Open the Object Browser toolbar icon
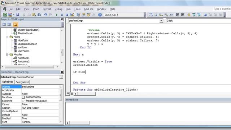This screenshot has width=231, height=130. pyautogui.click(x=88, y=15)
